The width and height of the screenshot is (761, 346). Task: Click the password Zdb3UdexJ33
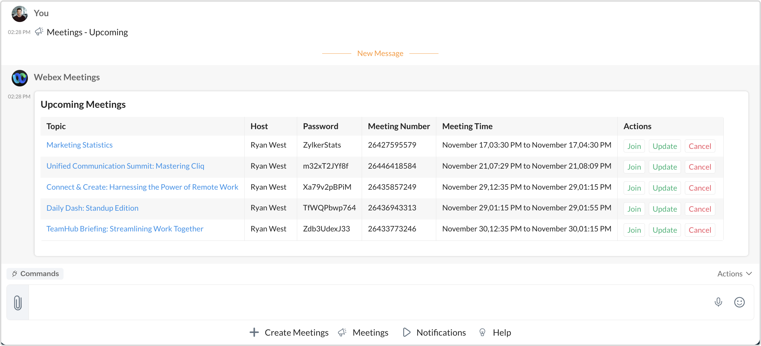pyautogui.click(x=326, y=229)
